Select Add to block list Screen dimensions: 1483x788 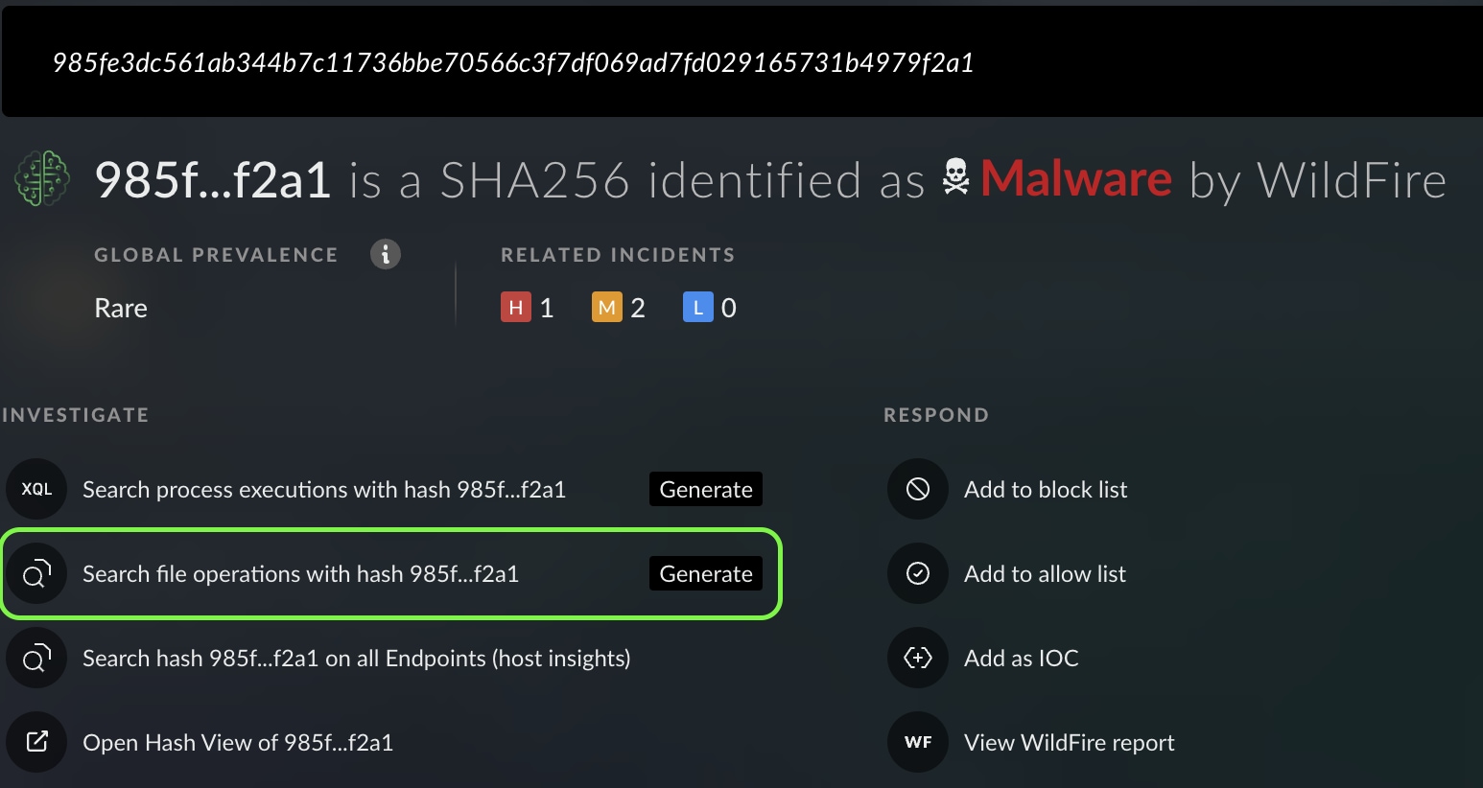(1045, 489)
